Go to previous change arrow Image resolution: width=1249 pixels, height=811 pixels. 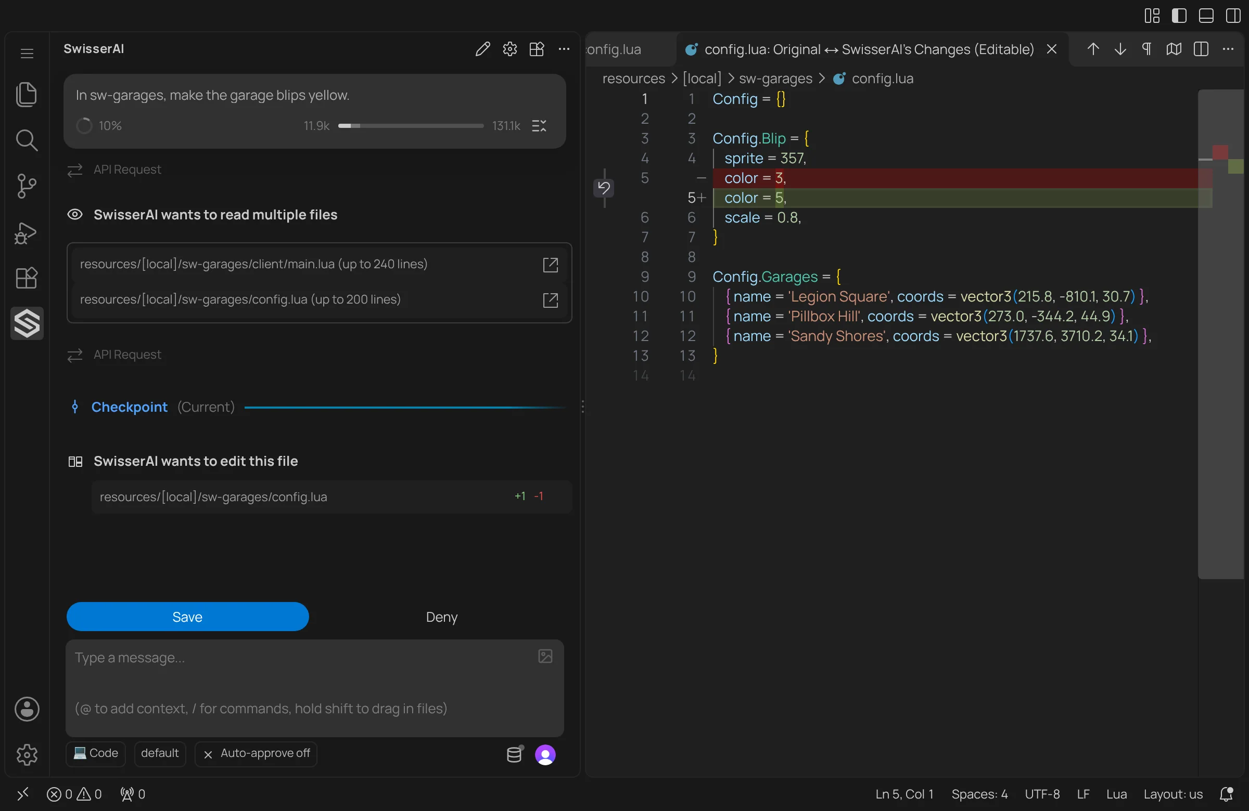click(x=1093, y=49)
